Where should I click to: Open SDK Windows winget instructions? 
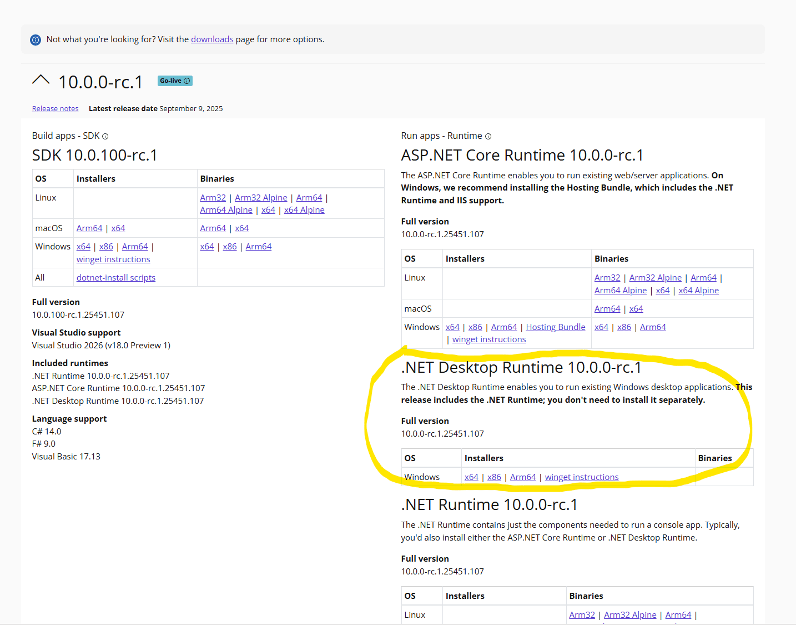113,259
